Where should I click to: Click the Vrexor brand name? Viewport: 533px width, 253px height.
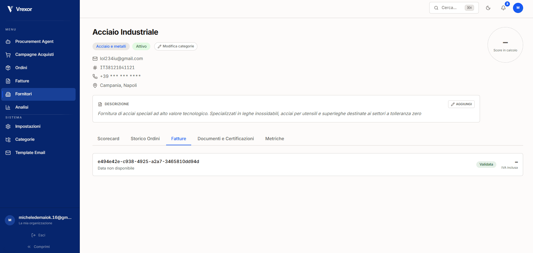[24, 9]
